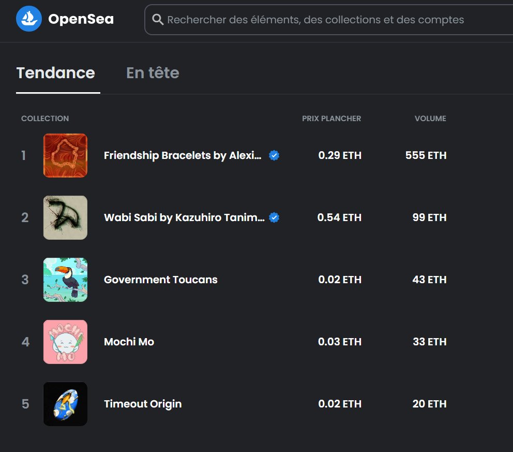Click the 20 ETH volume value
The width and height of the screenshot is (513, 452).
430,404
